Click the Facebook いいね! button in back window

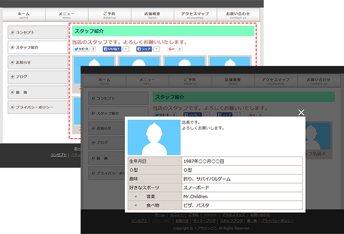coord(112,49)
